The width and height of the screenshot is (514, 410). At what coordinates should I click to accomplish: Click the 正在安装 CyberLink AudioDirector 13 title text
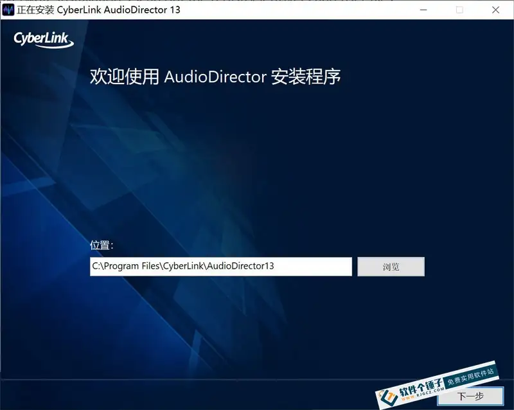pos(96,9)
